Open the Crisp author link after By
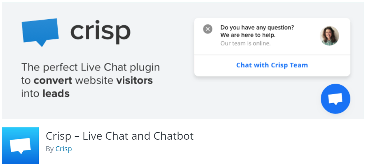This screenshot has height=167, width=367. [64, 149]
